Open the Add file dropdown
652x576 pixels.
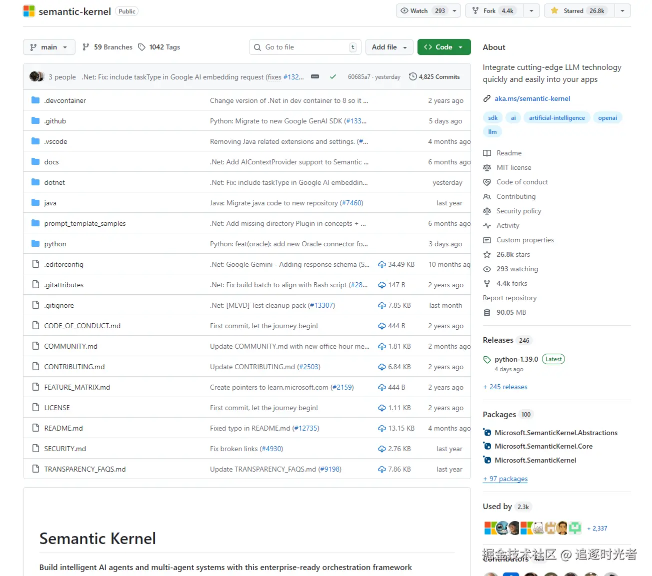(389, 47)
